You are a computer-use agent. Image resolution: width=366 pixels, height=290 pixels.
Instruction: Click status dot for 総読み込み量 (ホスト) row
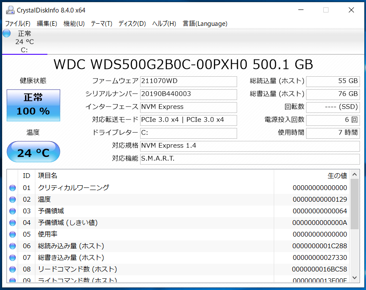point(13,246)
